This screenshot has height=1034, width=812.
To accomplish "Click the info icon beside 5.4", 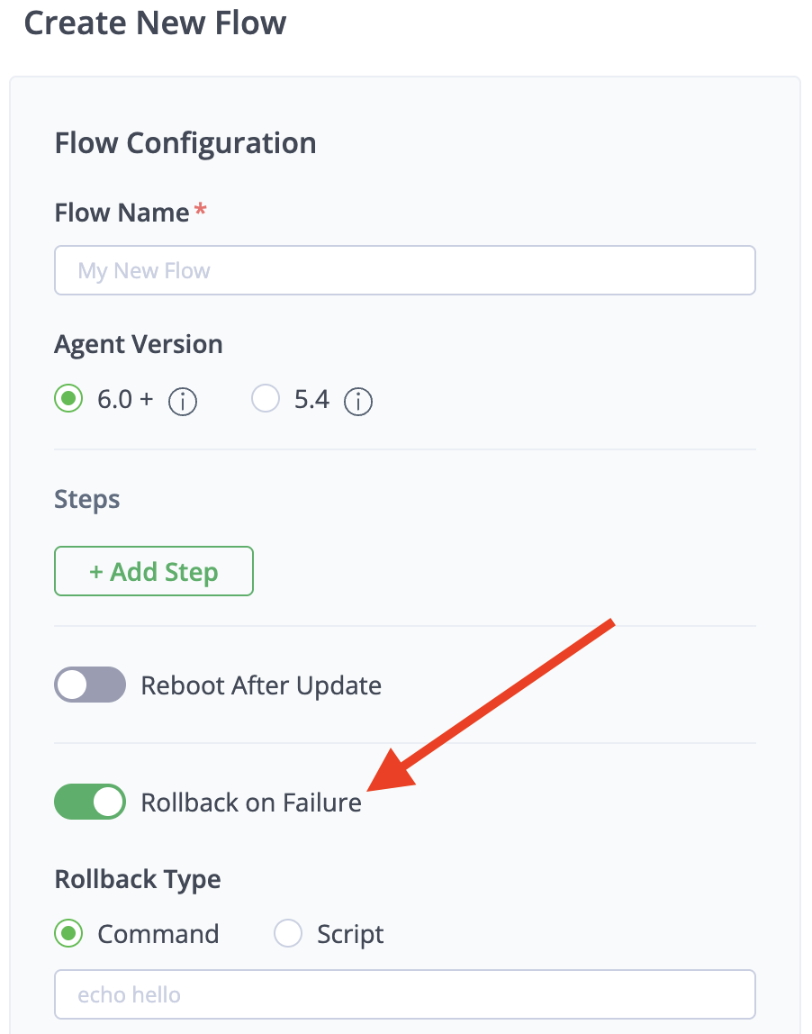I will (358, 402).
